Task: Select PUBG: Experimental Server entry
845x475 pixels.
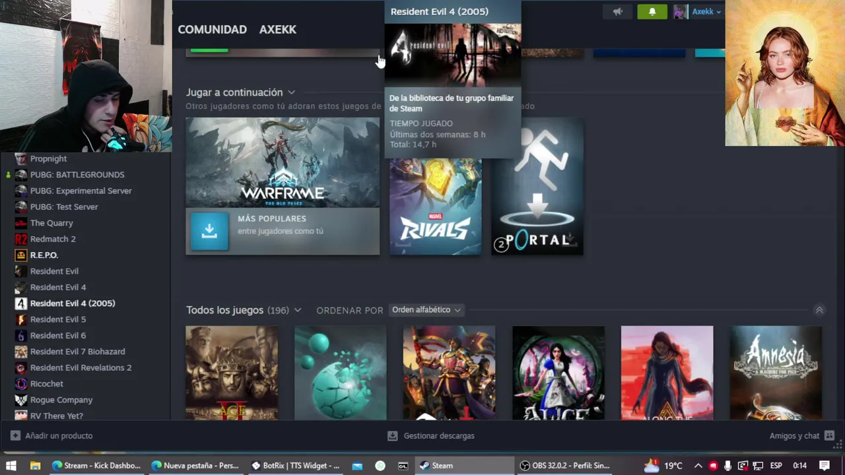Action: pyautogui.click(x=81, y=191)
